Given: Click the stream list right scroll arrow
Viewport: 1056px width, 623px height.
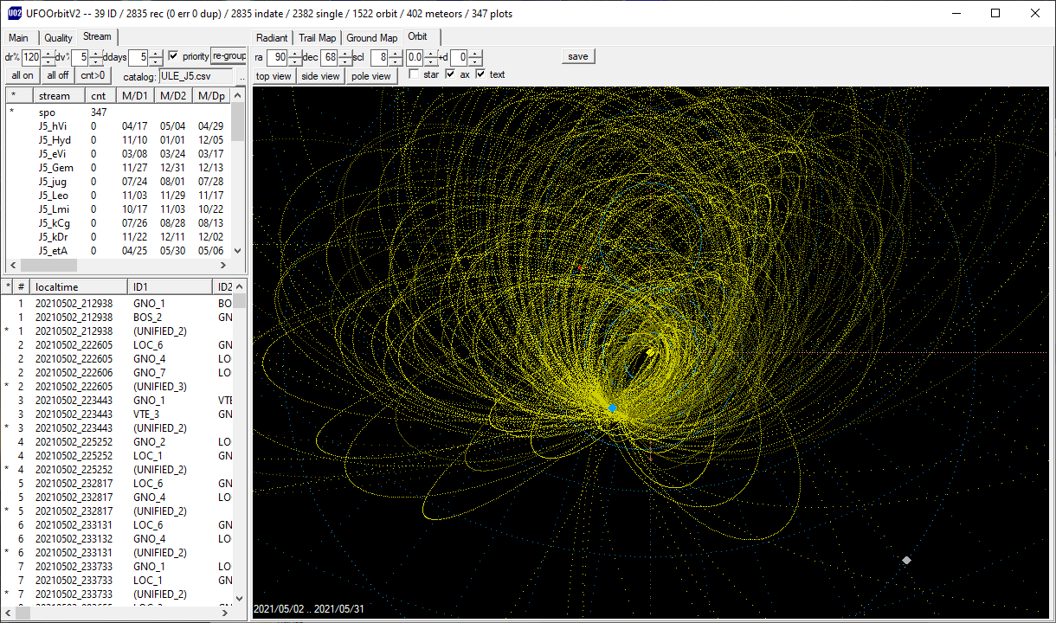Looking at the screenshot, I should click(222, 265).
